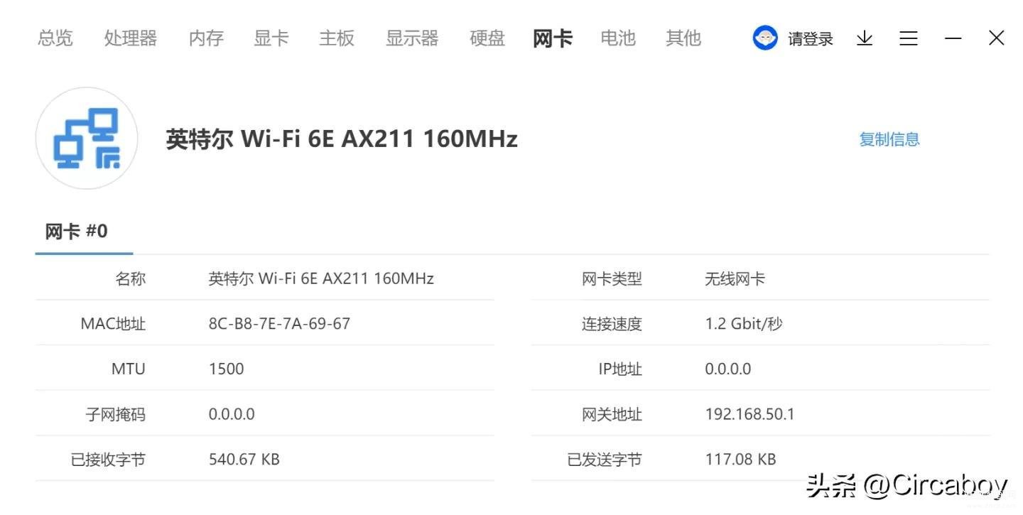Switch to the 显示器 tab
Screen dimensions: 1023x515
pos(412,38)
